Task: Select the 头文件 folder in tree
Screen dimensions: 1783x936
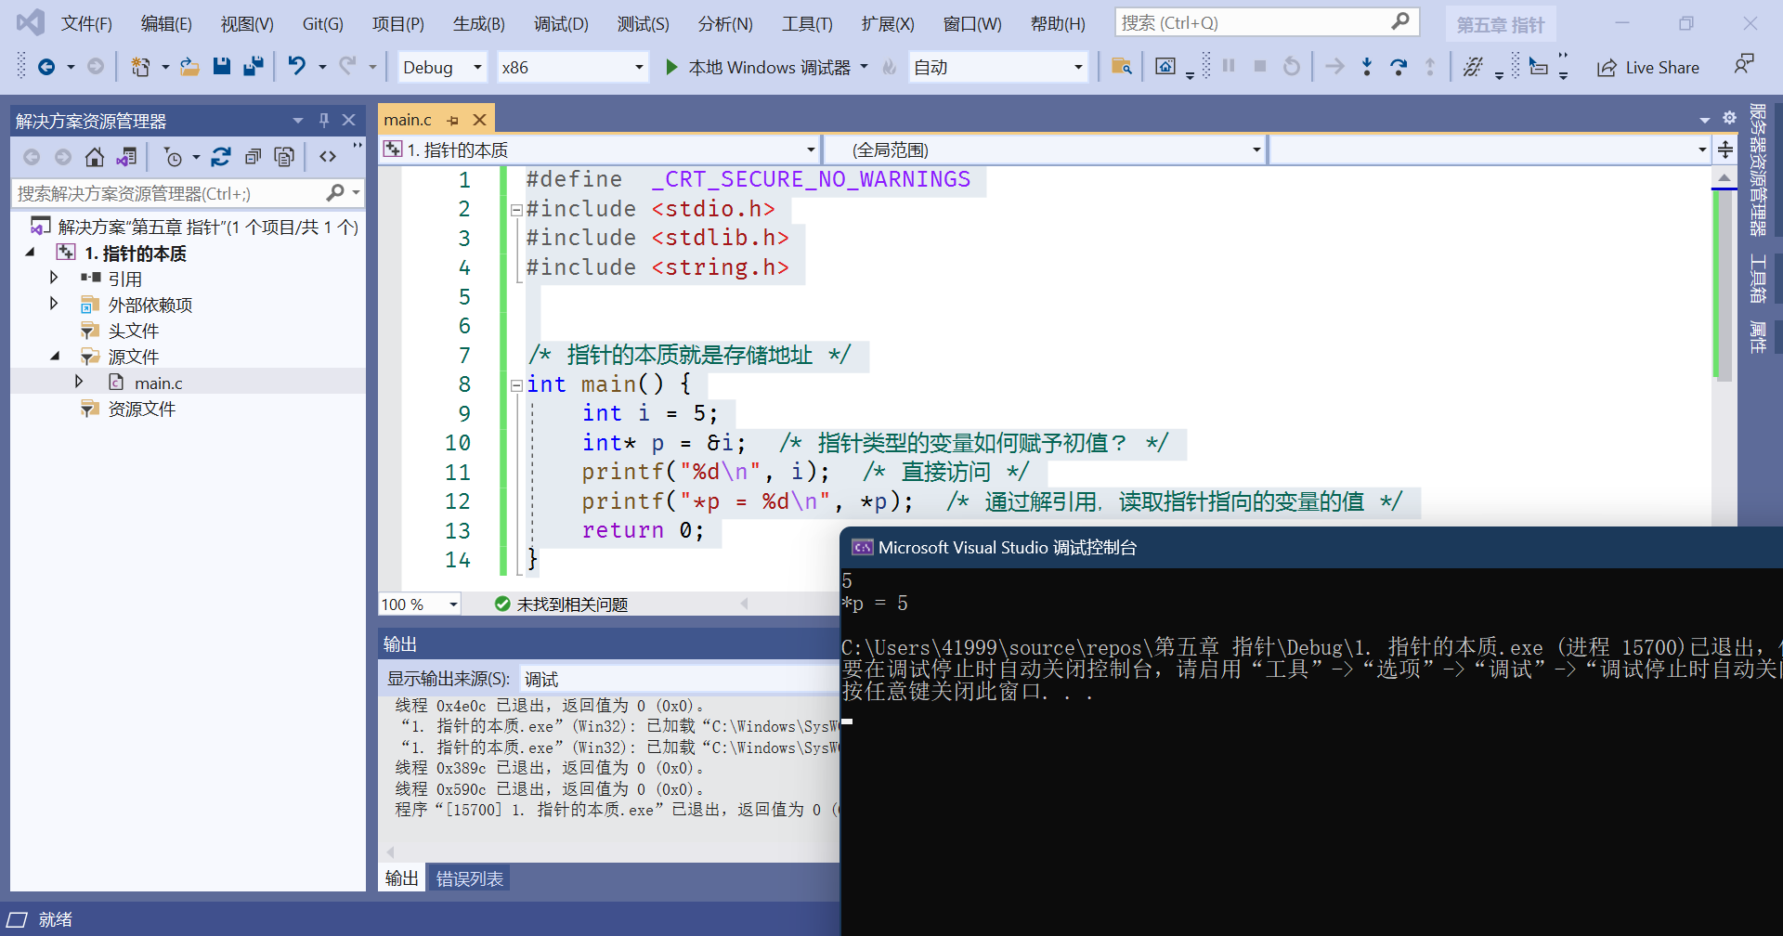Action: pyautogui.click(x=133, y=331)
